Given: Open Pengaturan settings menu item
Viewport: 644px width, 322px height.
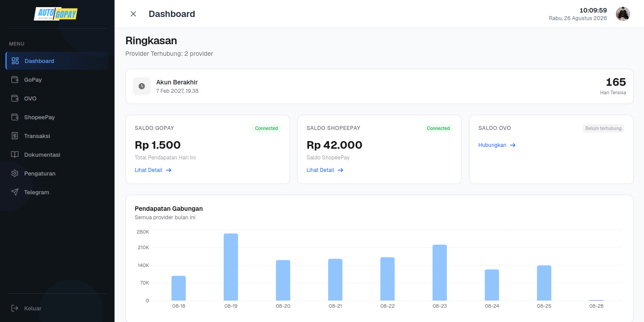Looking at the screenshot, I should [57, 173].
